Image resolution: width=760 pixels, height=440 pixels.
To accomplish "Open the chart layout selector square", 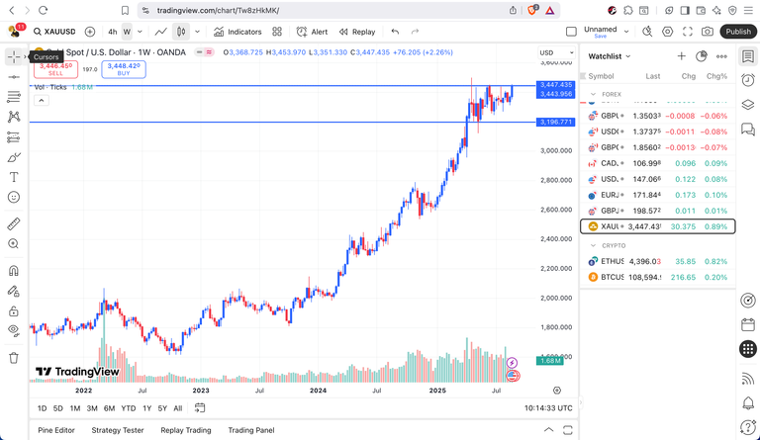I will [x=571, y=32].
